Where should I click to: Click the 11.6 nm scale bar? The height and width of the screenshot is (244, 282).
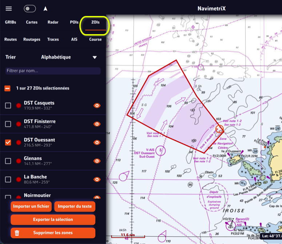(x=128, y=236)
